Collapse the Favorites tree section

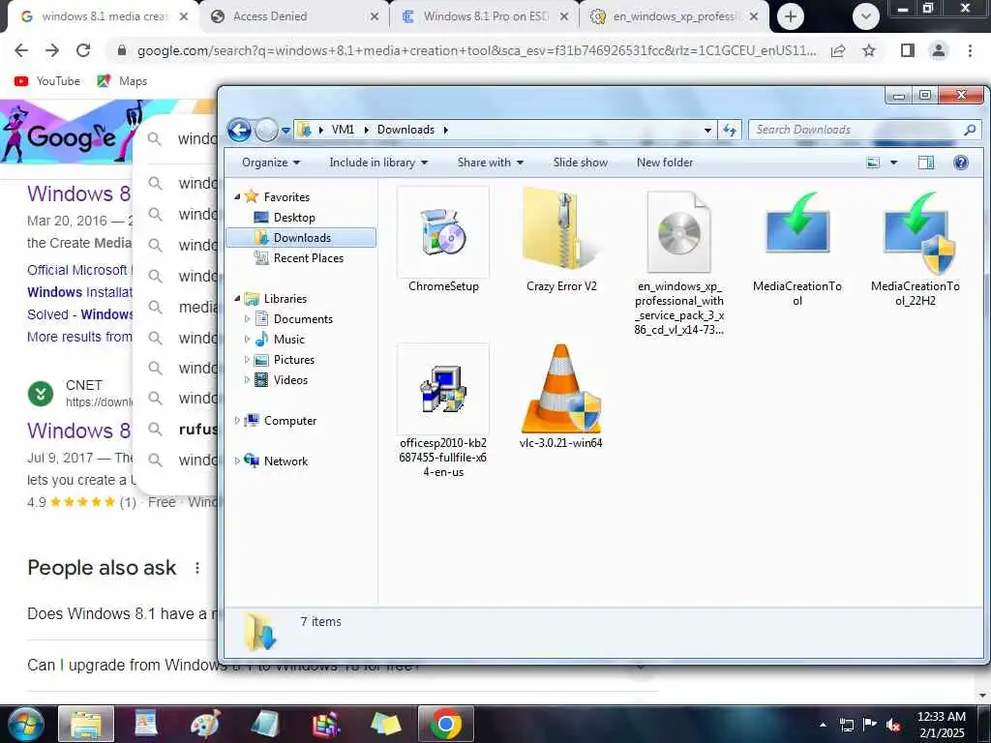pos(238,197)
